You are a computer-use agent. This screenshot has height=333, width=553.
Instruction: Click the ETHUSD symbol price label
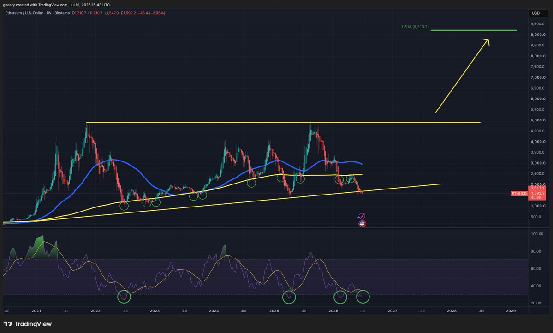tap(519, 193)
